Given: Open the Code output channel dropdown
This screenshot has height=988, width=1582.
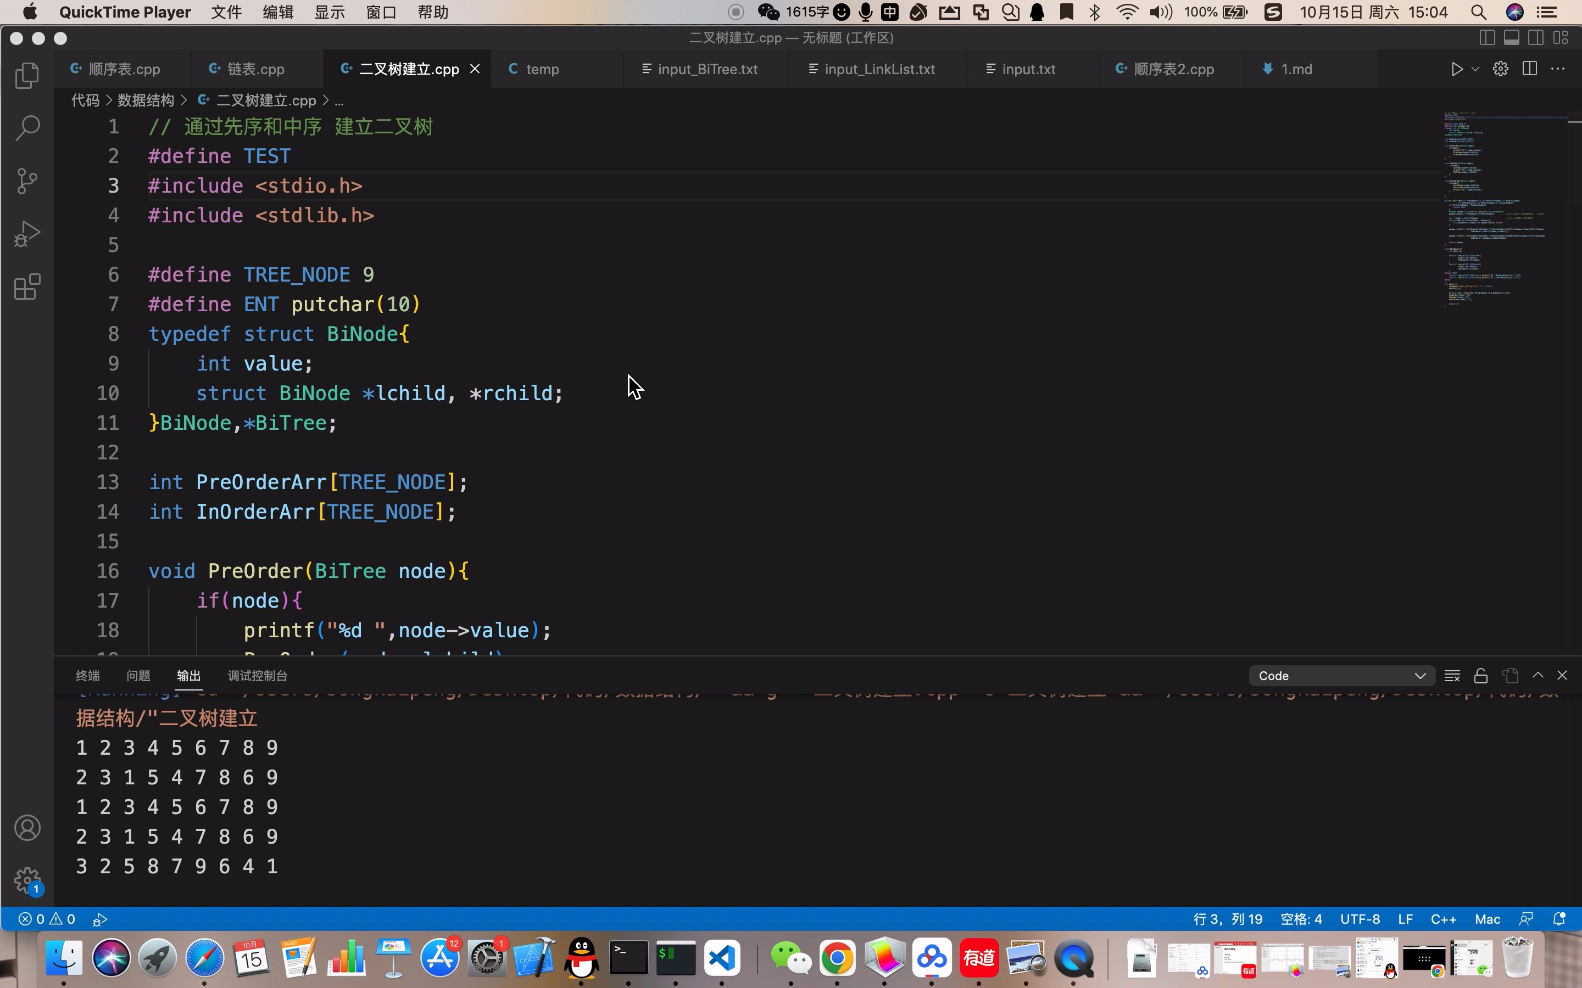Looking at the screenshot, I should 1341,676.
